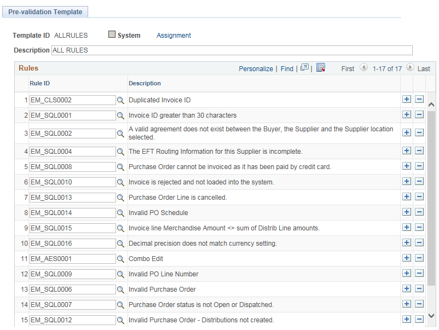Sort by Rule ID column header

coord(40,83)
